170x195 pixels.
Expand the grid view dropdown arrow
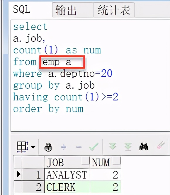[33, 147]
